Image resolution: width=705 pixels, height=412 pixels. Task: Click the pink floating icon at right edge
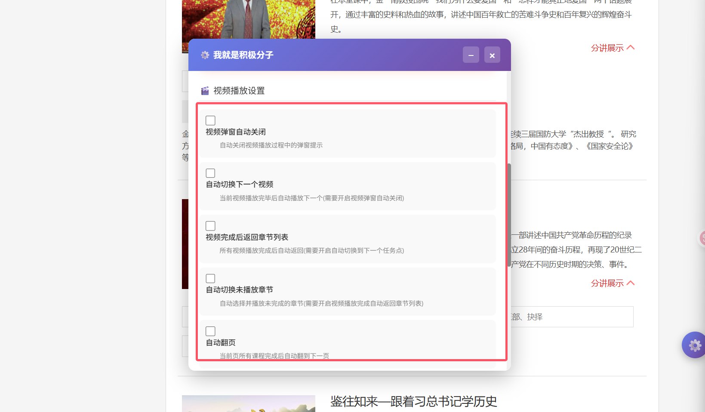[702, 237]
